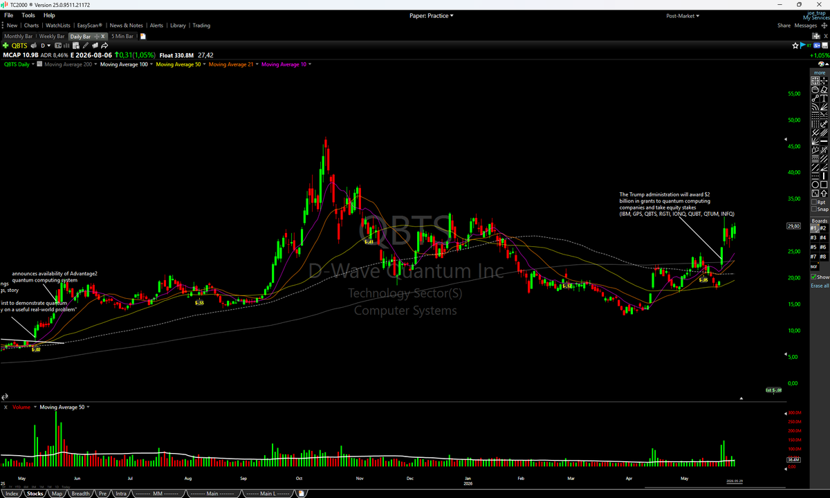The width and height of the screenshot is (830, 498).
Task: Share the chart with the arrow icon
Action: (104, 46)
